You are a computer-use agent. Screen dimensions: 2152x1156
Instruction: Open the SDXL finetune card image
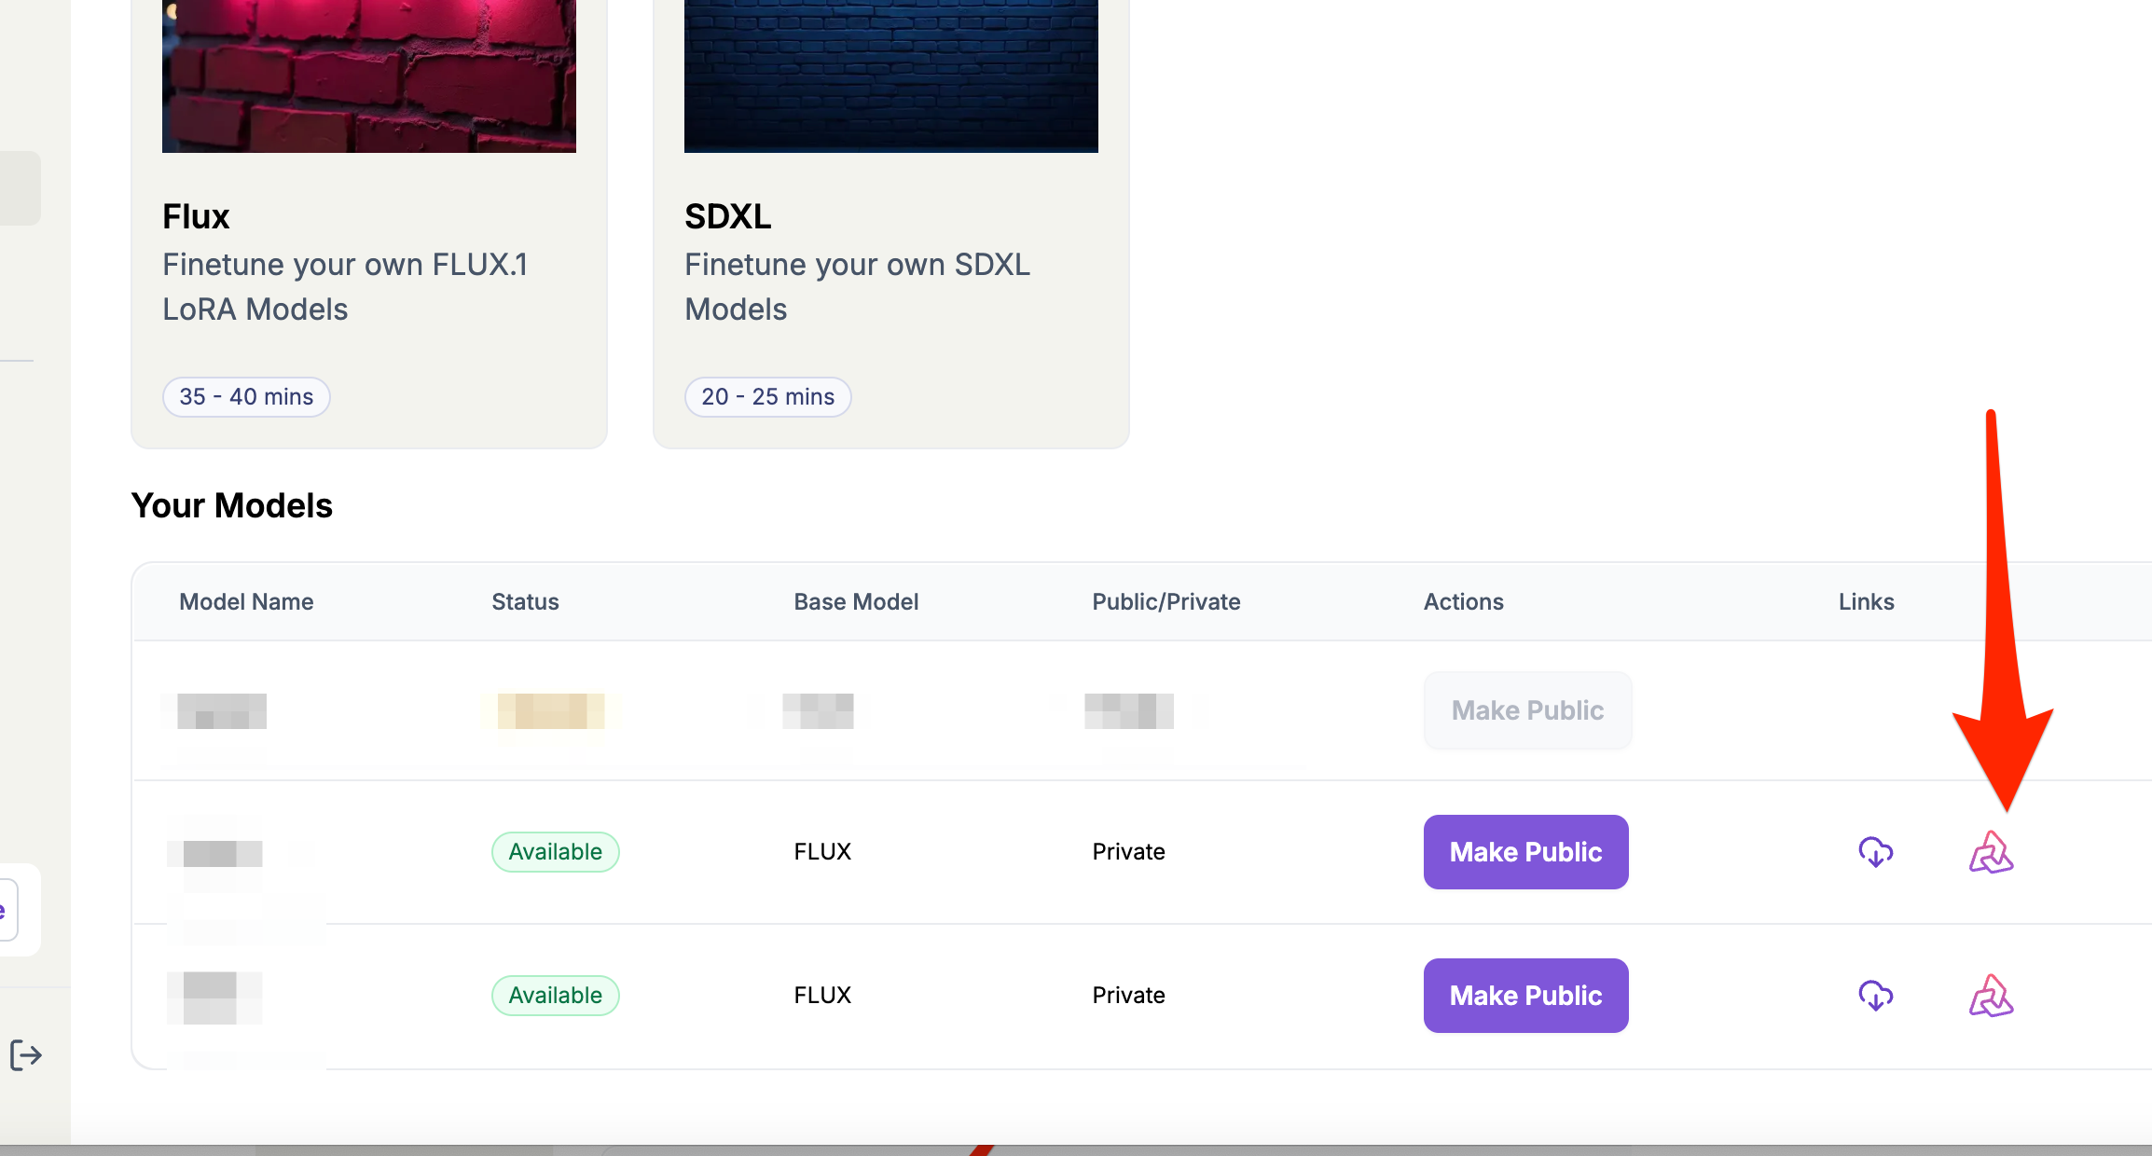tap(891, 75)
